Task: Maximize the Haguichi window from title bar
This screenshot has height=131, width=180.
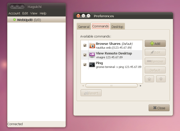Action: pos(22,6)
